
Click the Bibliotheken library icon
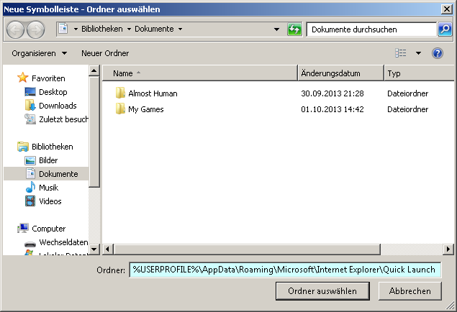23,147
